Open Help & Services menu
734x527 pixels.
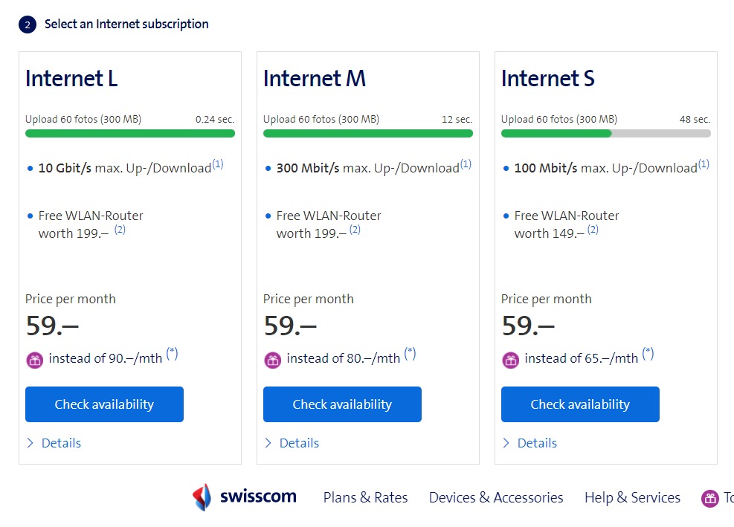(x=632, y=498)
